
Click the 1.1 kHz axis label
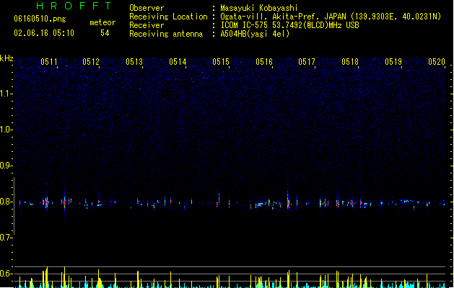pos(6,94)
